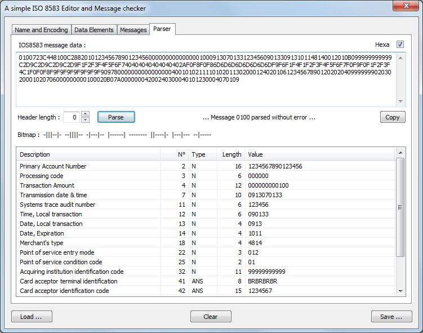423x333 pixels.
Task: Select the Merchant's type row
Action: [206, 243]
